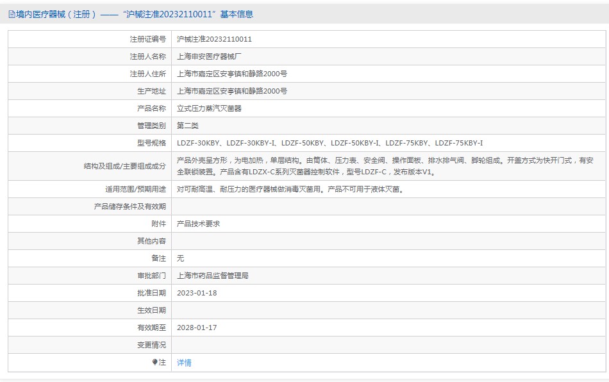Click the intended use text 对可耐高温

click(x=290, y=190)
